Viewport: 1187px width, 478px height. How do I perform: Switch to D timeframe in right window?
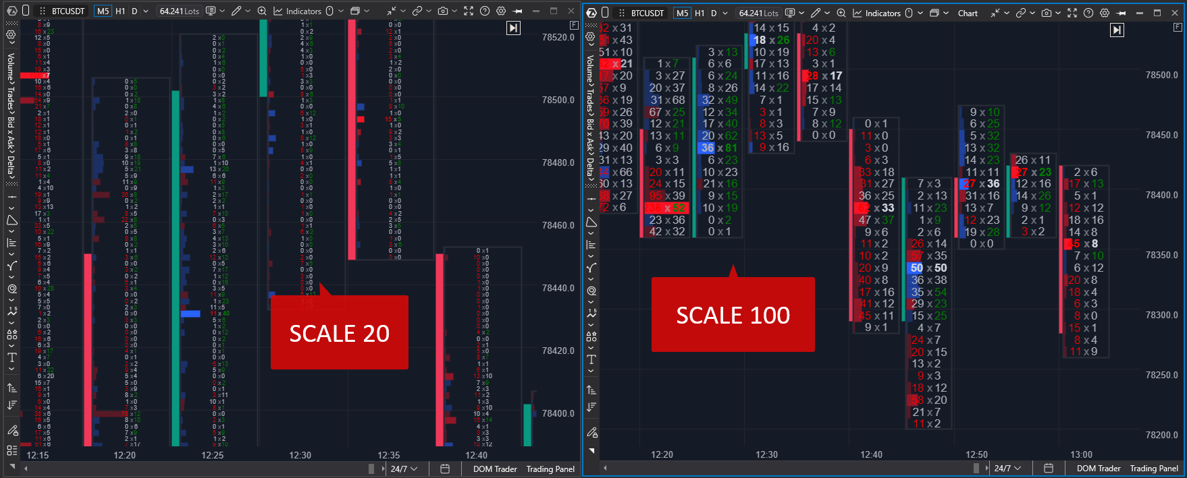coord(714,13)
